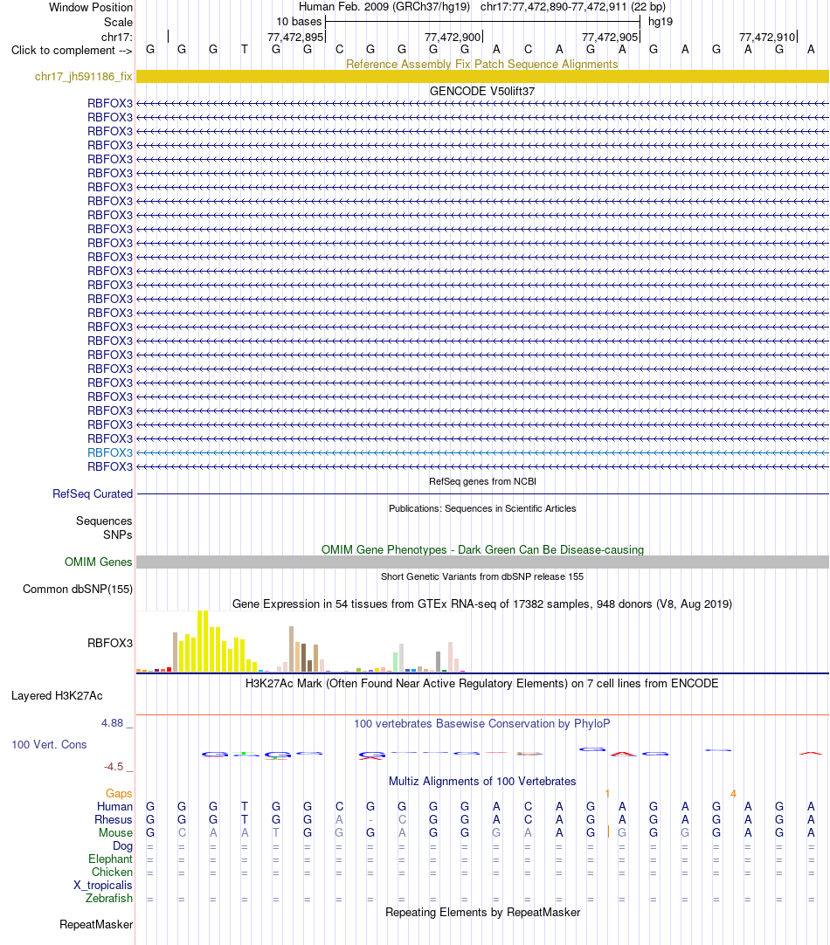The width and height of the screenshot is (830, 945).
Task: Click the 'SNPs' track label
Action: [118, 535]
